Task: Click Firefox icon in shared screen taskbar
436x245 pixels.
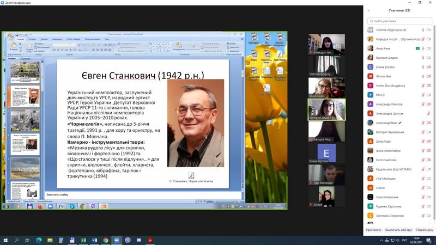Action: click(x=40, y=206)
